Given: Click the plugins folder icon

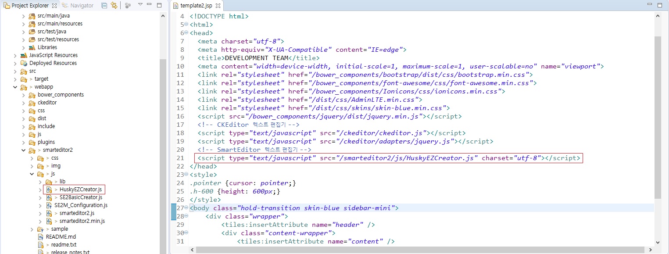Looking at the screenshot, I should coord(32,142).
